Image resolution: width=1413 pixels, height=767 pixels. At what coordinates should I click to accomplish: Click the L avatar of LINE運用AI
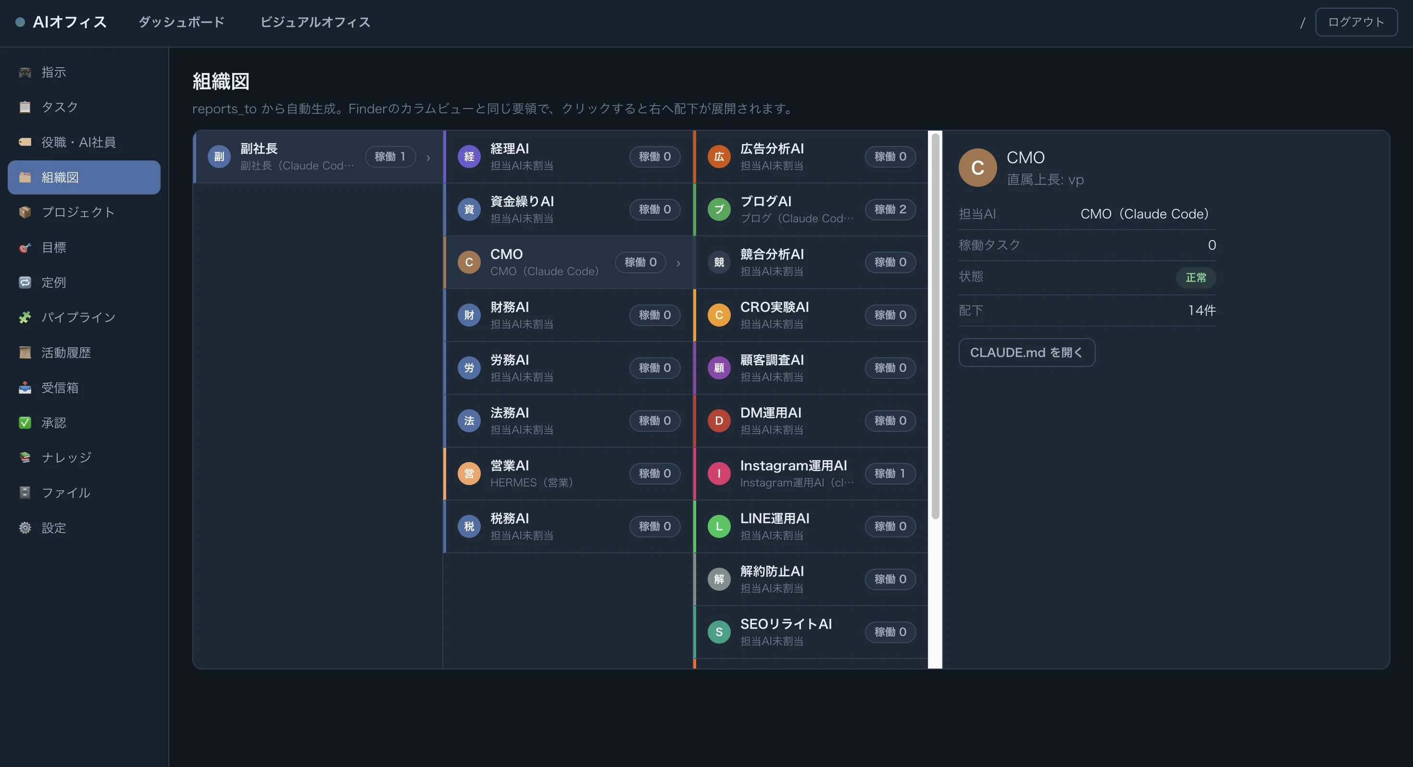click(x=719, y=526)
